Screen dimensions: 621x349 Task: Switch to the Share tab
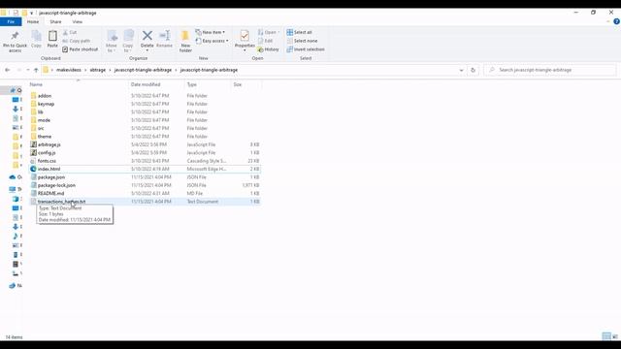[x=55, y=21]
